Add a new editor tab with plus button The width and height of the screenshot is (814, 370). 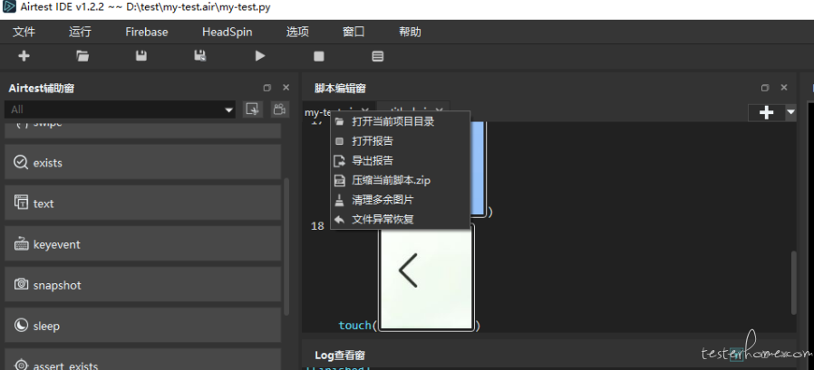tap(766, 112)
